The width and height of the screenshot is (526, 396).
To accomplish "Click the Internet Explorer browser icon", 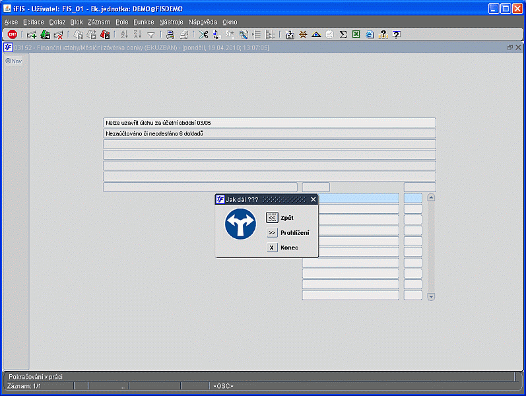I will pyautogui.click(x=370, y=34).
